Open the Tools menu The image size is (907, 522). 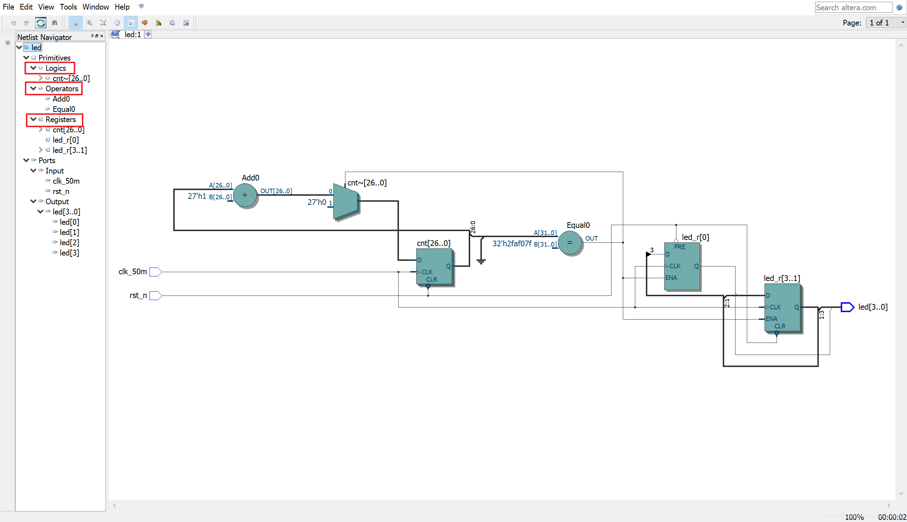pos(68,7)
